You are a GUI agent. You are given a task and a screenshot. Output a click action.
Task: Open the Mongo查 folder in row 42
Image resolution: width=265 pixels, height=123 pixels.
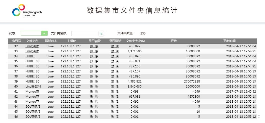point(32,97)
